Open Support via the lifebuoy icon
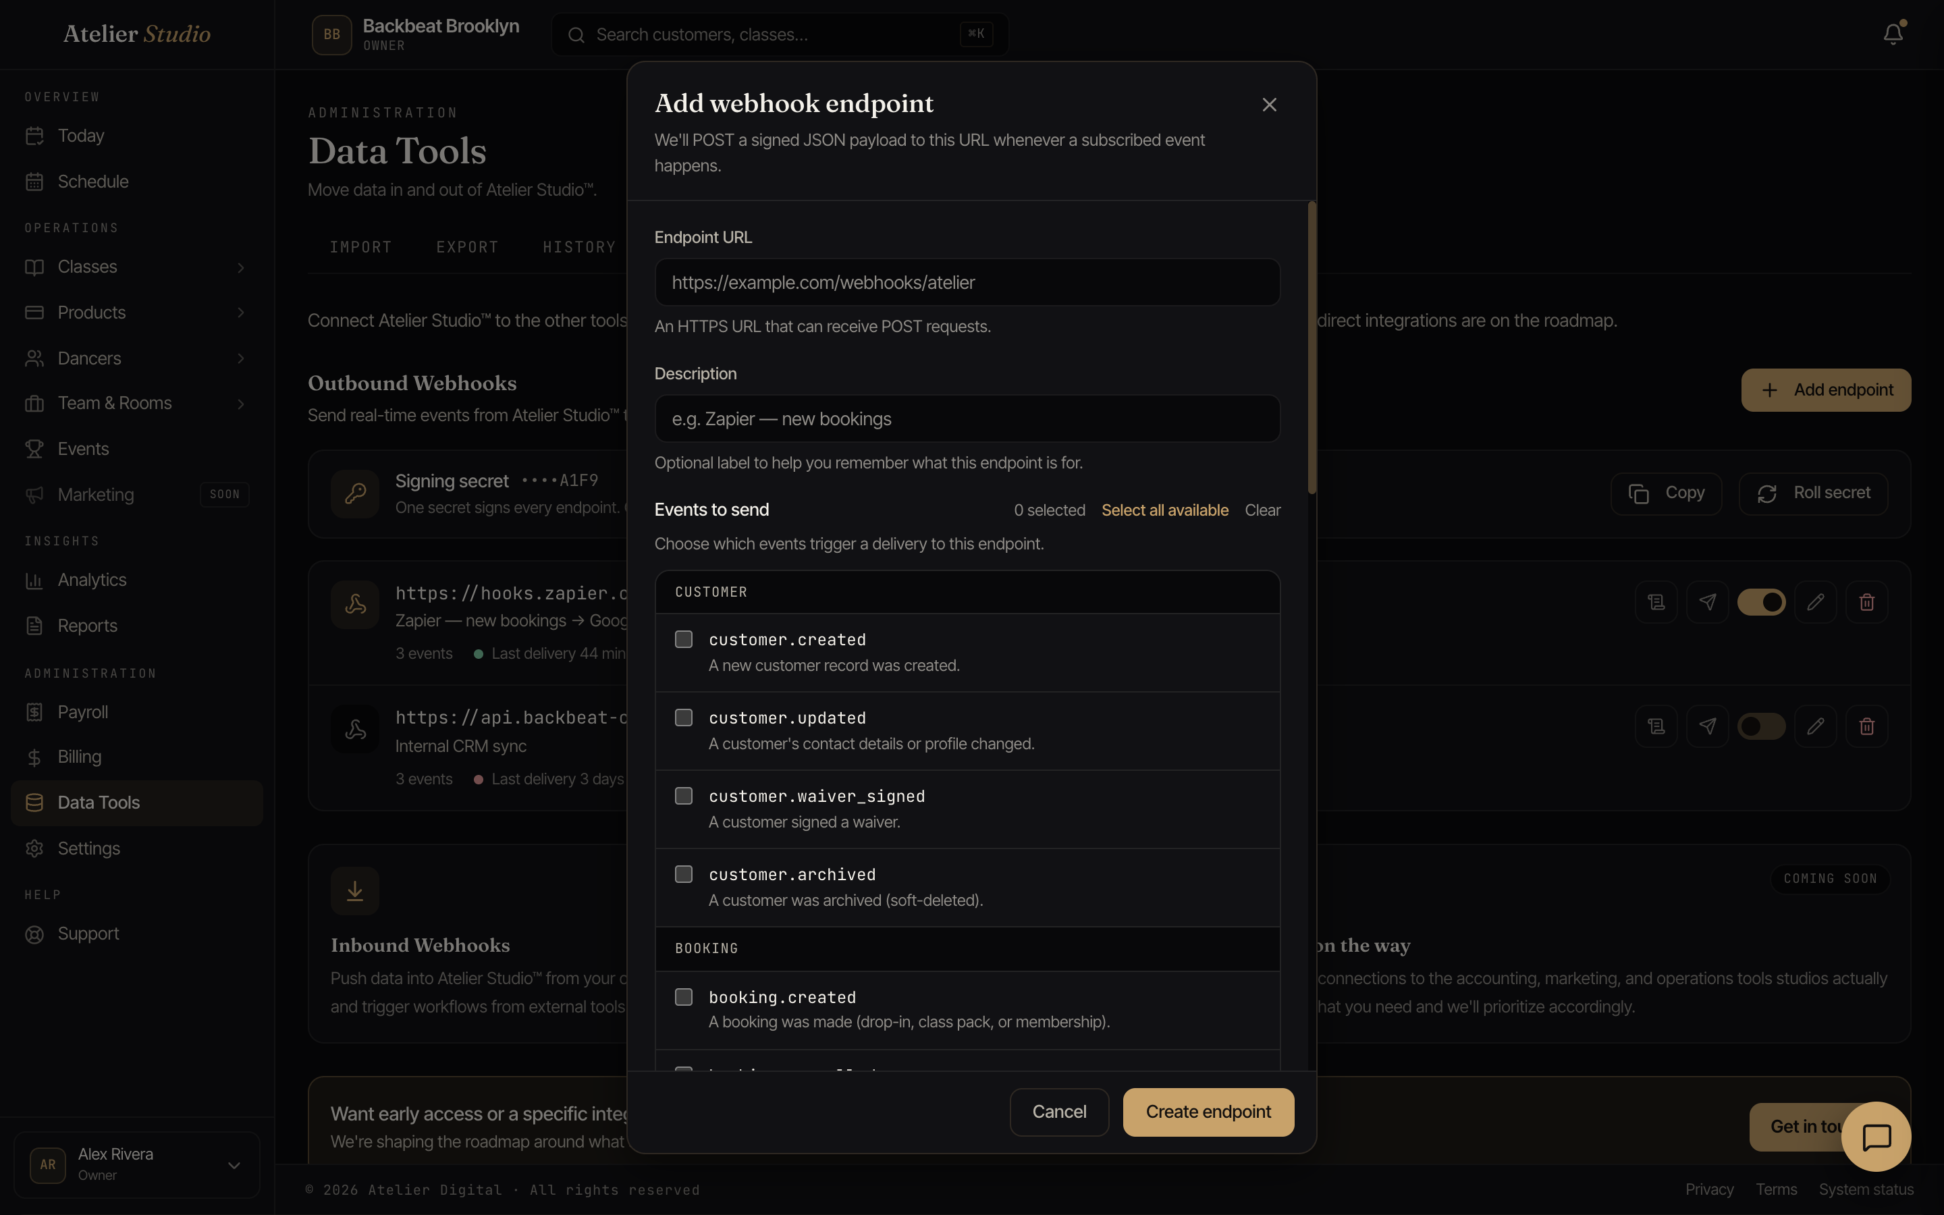Image resolution: width=1944 pixels, height=1215 pixels. pyautogui.click(x=34, y=934)
